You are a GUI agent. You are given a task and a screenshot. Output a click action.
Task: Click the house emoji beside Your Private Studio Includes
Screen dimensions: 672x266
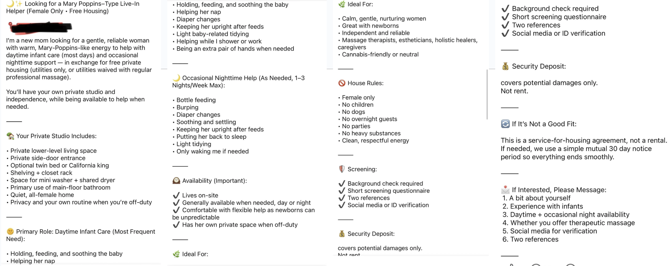point(10,136)
